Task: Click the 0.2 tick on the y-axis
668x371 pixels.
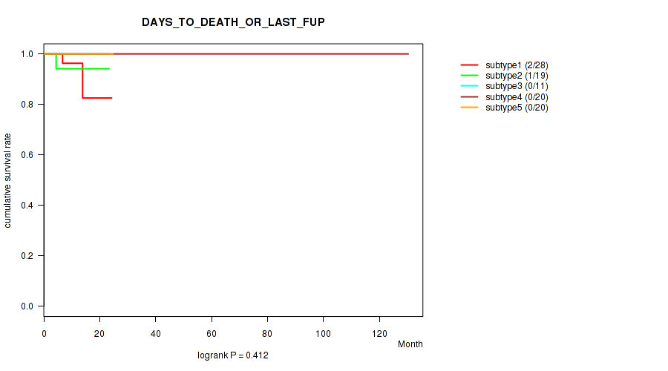Action: (27, 256)
